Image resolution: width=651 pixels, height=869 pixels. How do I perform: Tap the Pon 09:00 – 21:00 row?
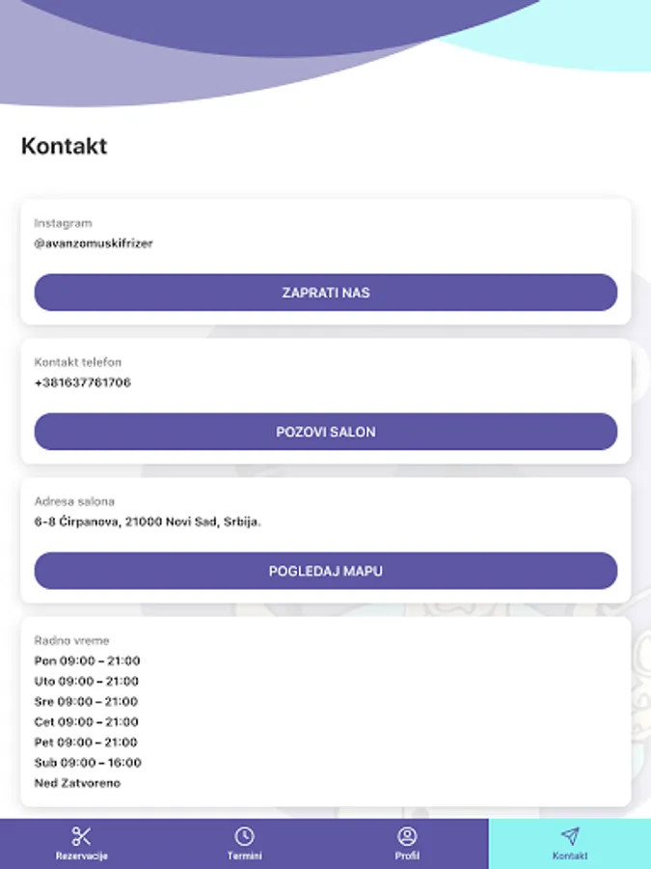click(88, 661)
